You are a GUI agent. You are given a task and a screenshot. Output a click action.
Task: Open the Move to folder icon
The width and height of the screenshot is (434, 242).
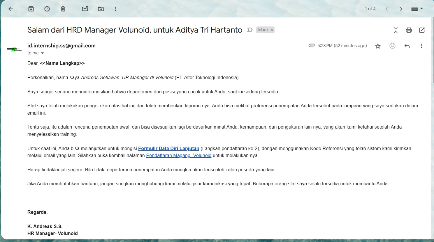(101, 9)
